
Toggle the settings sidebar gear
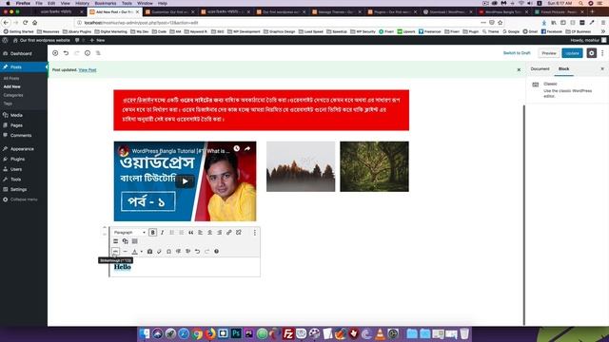click(591, 53)
